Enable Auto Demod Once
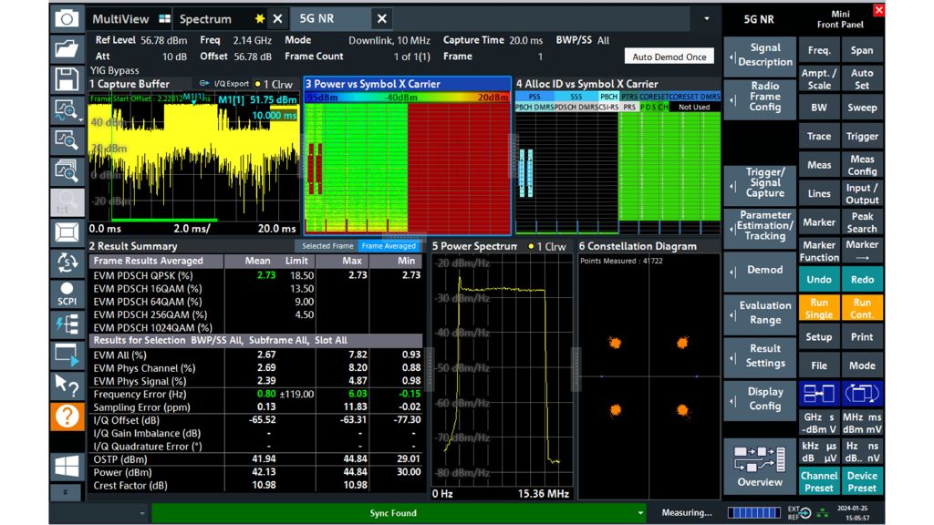The image size is (934, 525). tap(669, 56)
